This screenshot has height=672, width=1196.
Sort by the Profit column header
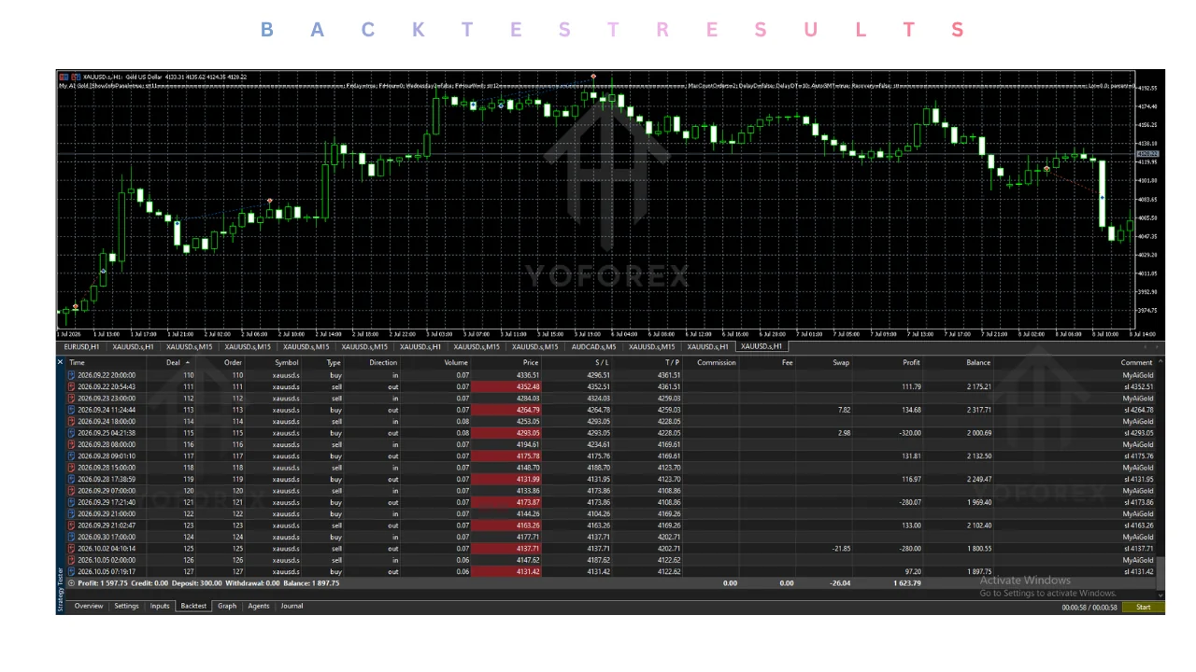coord(911,362)
